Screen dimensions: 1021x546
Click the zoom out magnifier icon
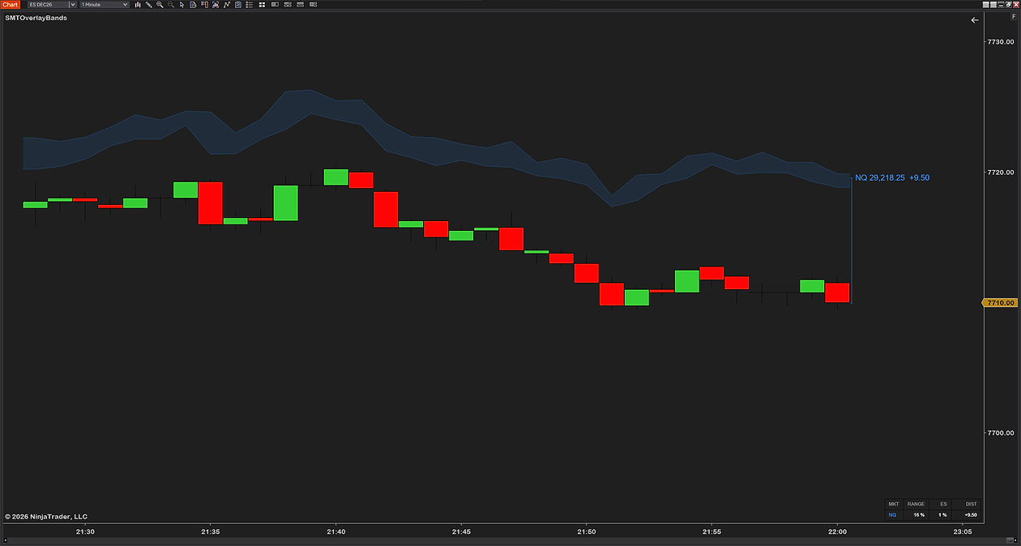tap(171, 5)
